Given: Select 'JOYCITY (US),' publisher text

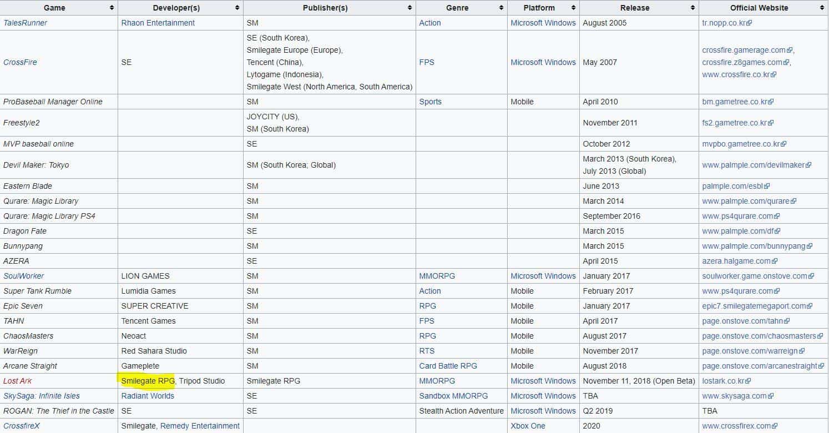Looking at the screenshot, I should click(272, 117).
